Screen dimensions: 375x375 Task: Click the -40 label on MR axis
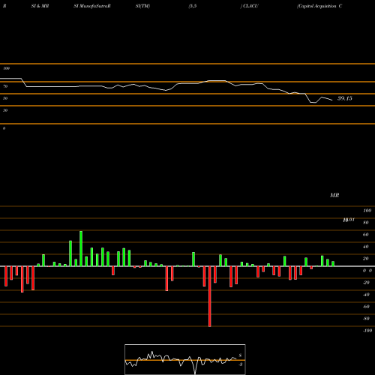point(366,295)
